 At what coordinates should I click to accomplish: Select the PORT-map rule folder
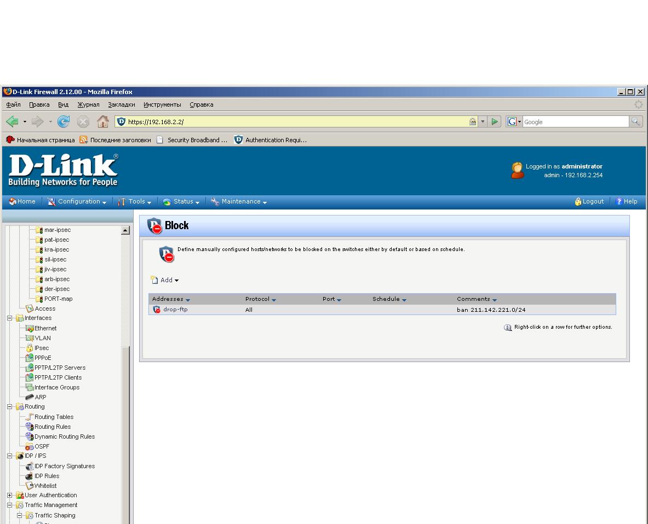click(58, 299)
